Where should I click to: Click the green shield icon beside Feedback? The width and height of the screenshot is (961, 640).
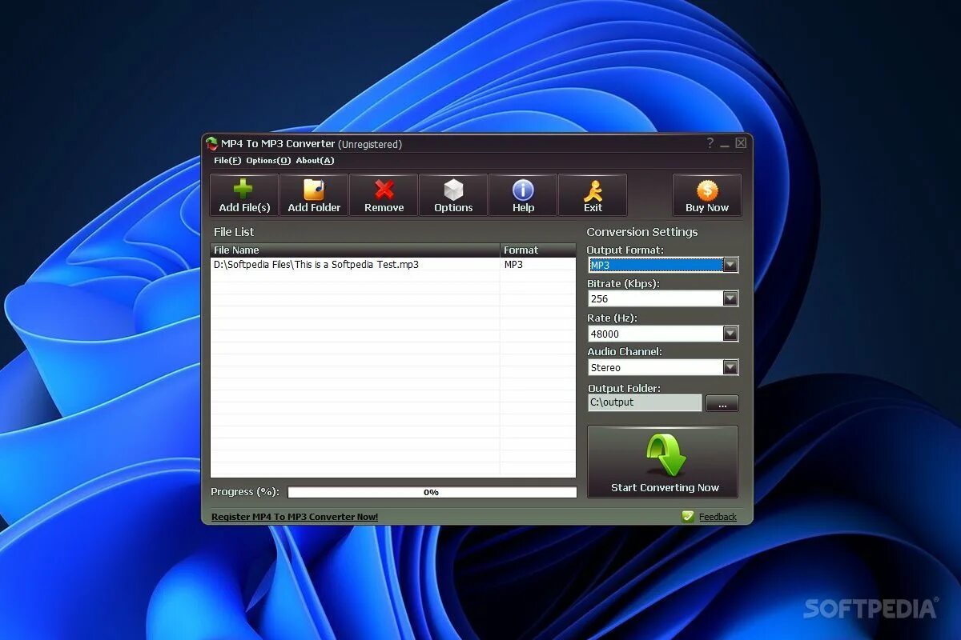pos(688,517)
